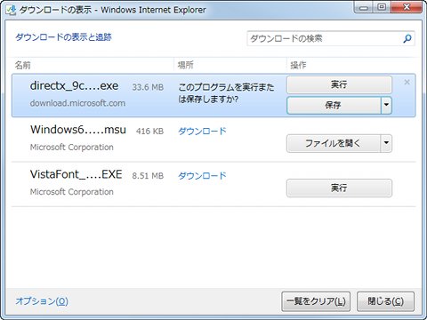Open download folder link for Windows6 msu
The image size is (427, 320).
coord(202,131)
